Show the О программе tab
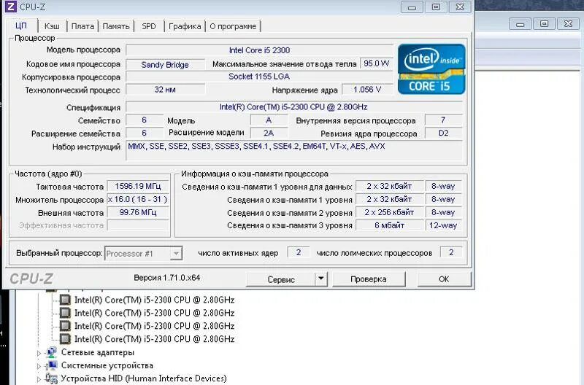The width and height of the screenshot is (584, 385). [x=233, y=26]
